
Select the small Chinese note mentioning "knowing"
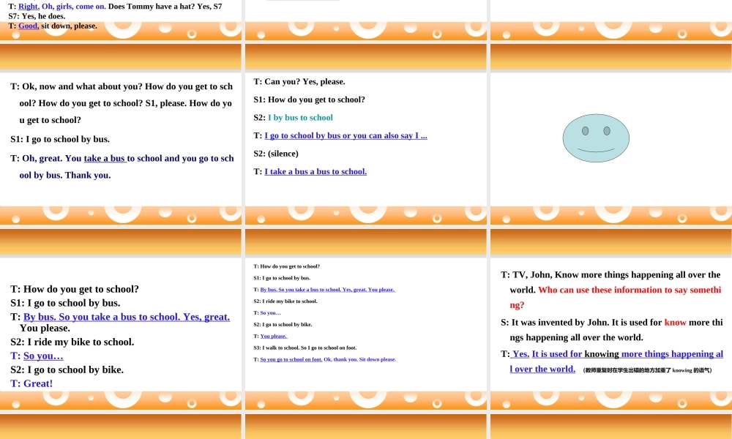pos(648,370)
